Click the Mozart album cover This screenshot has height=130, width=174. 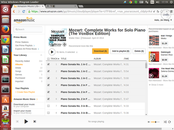58,37
